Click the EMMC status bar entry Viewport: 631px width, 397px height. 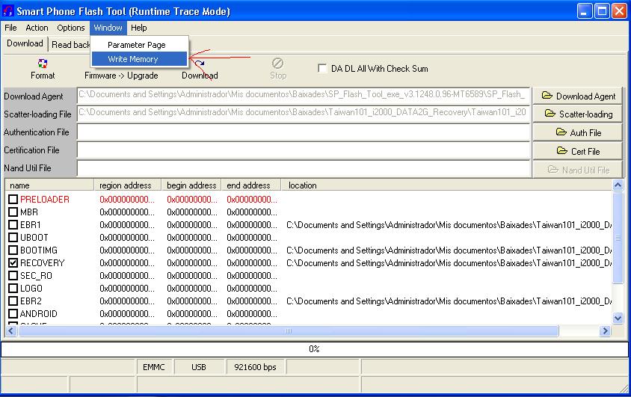[154, 367]
